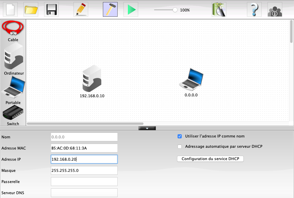This screenshot has width=294, height=198.
Task: Open help with the question mark icon
Action: 254,9
